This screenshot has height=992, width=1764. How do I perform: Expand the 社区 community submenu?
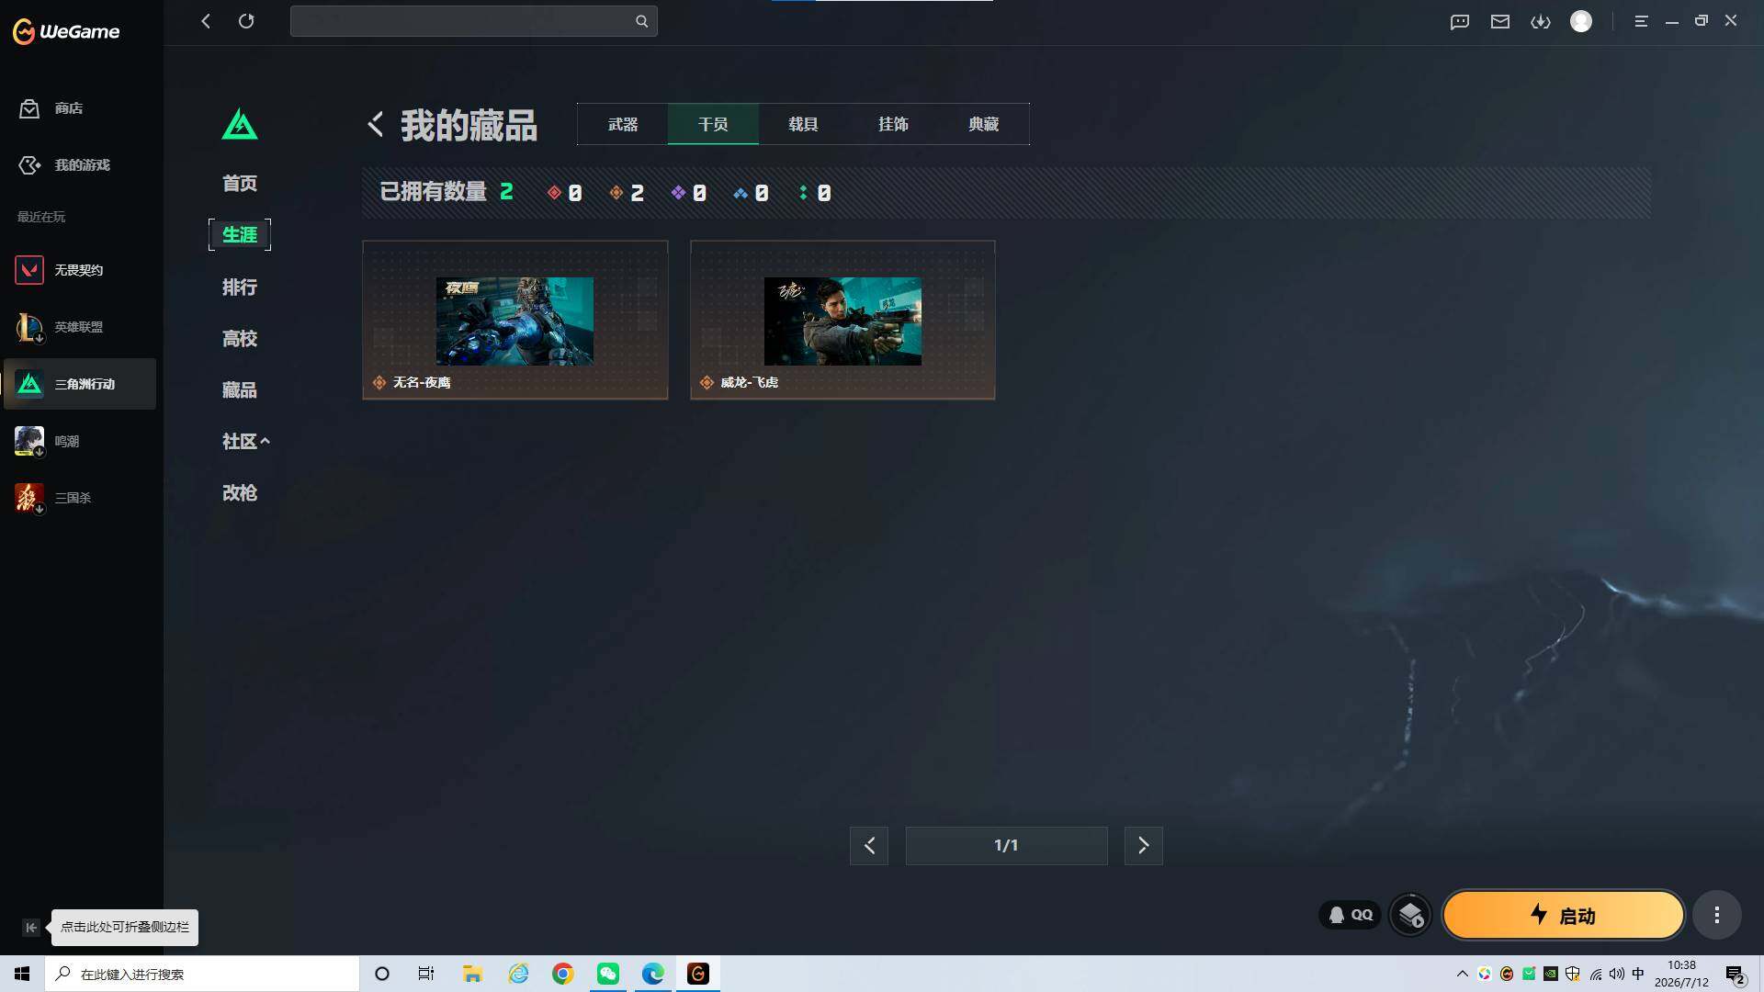(246, 442)
